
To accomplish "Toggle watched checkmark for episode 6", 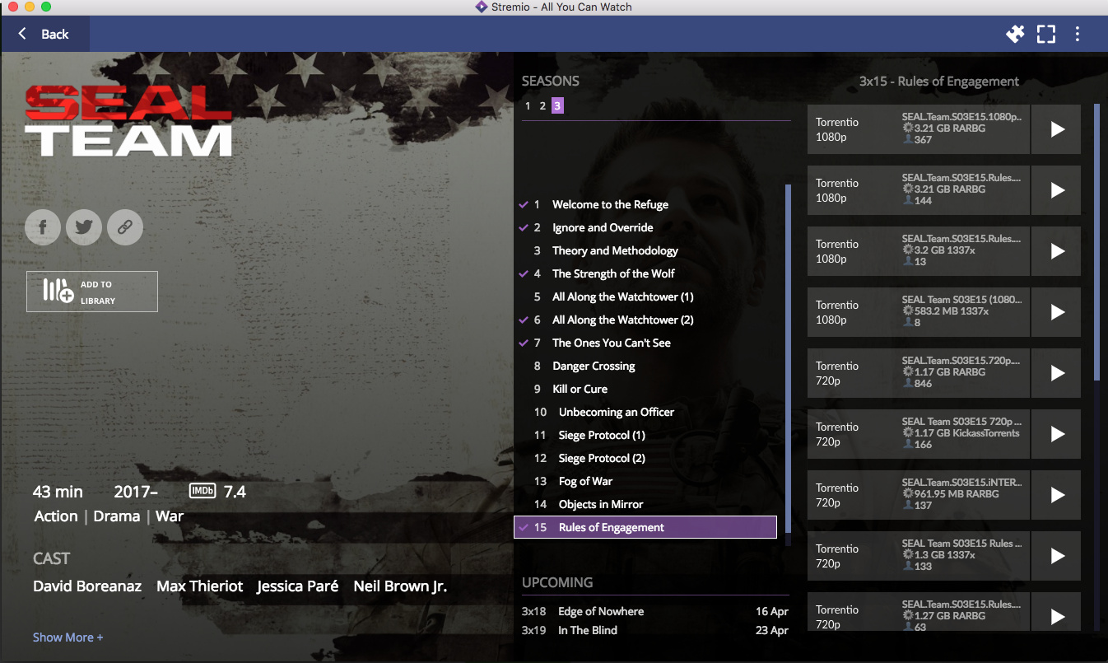I will [523, 320].
